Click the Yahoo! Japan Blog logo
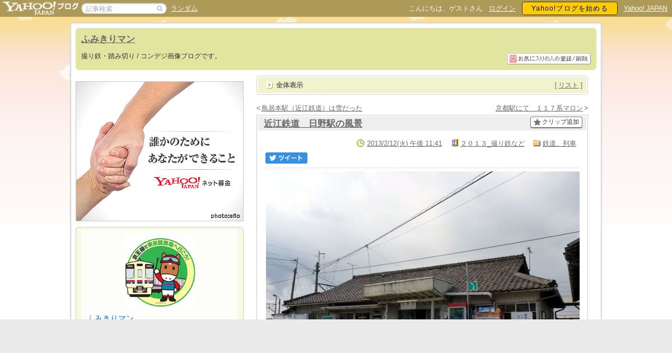Screen dimensions: 672x353 pyautogui.click(x=40, y=8)
